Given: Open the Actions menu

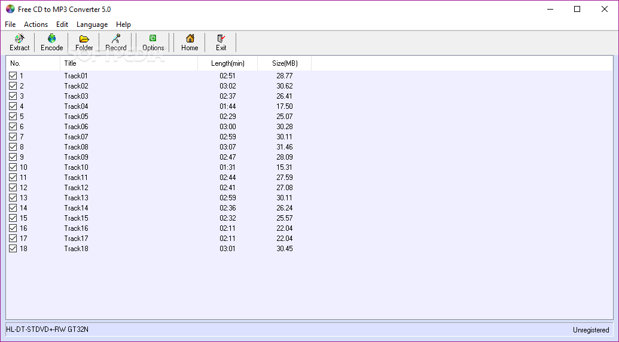Looking at the screenshot, I should coord(36,25).
